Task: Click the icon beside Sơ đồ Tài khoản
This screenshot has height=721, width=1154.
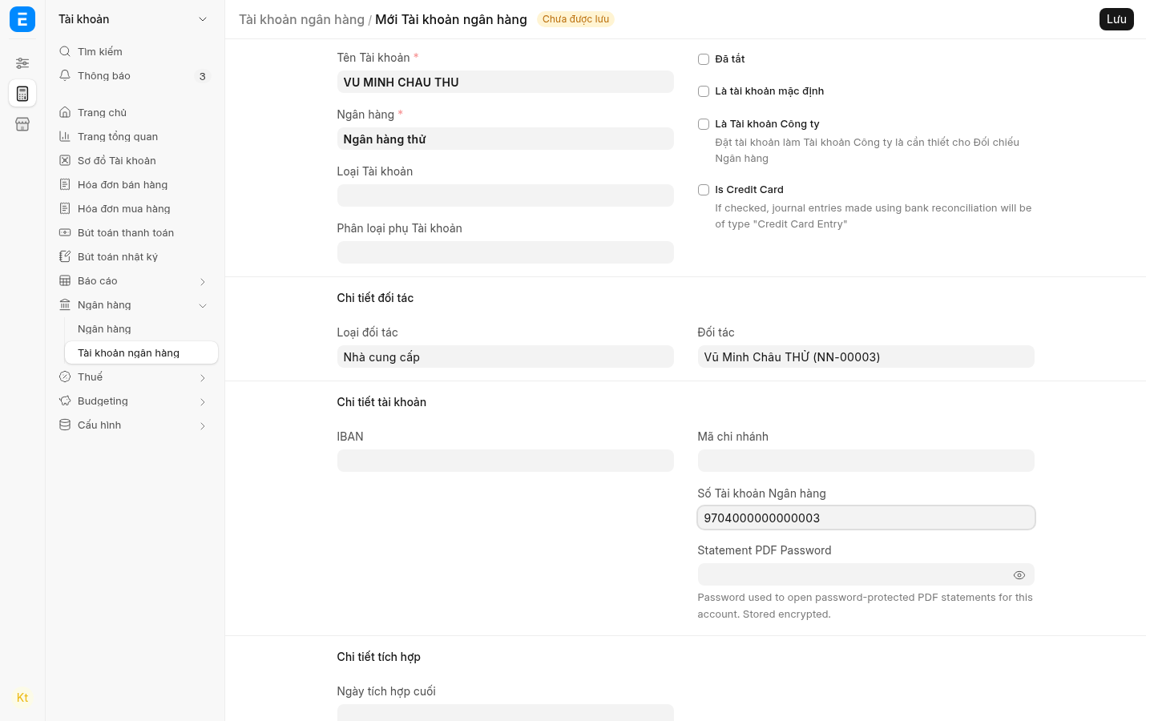Action: (65, 160)
